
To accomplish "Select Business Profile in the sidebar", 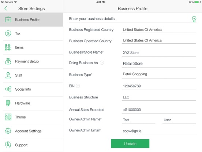I will [31, 20].
